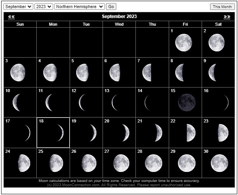Click the 'Tue' column header
This screenshot has width=238, height=195.
[86, 24]
